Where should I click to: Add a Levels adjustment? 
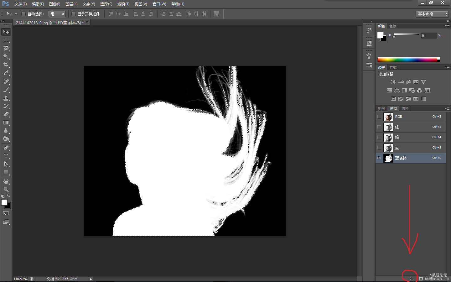(x=401, y=82)
